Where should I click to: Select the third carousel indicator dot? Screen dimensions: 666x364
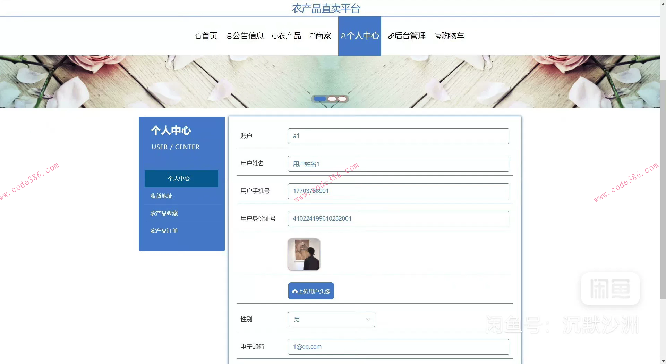(342, 99)
